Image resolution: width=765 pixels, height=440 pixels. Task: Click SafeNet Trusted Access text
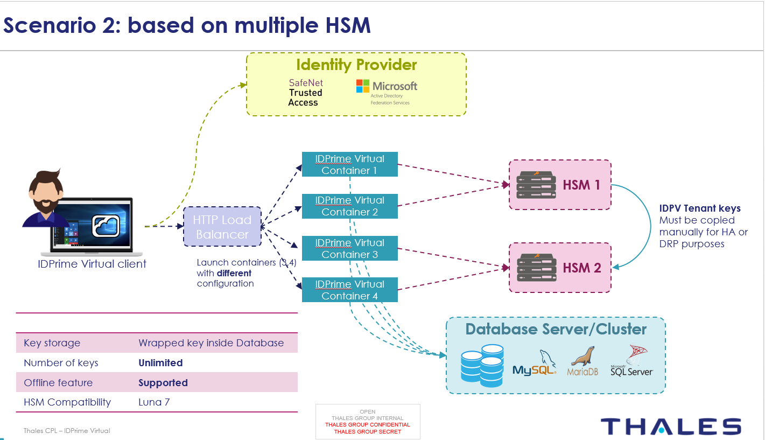(305, 92)
